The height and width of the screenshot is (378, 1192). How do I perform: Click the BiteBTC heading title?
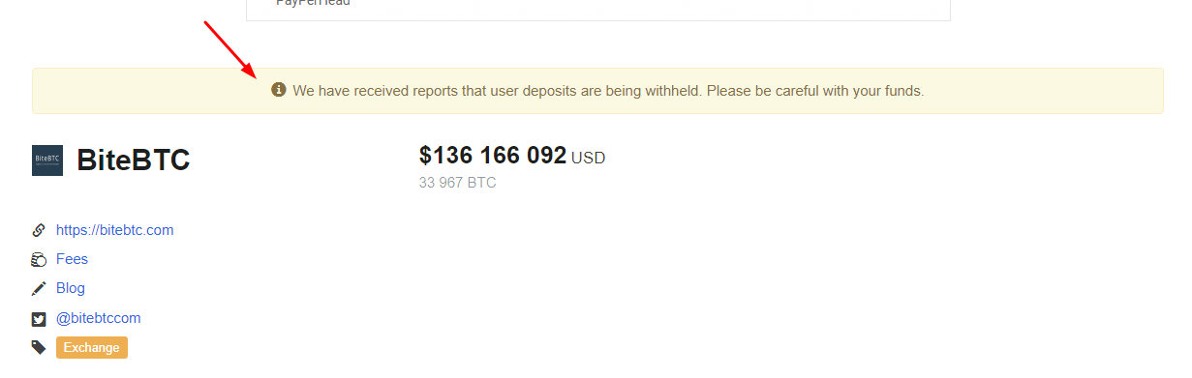point(133,160)
